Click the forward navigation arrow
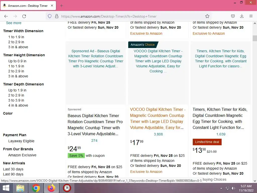This screenshot has height=193, width=257. 15,16
